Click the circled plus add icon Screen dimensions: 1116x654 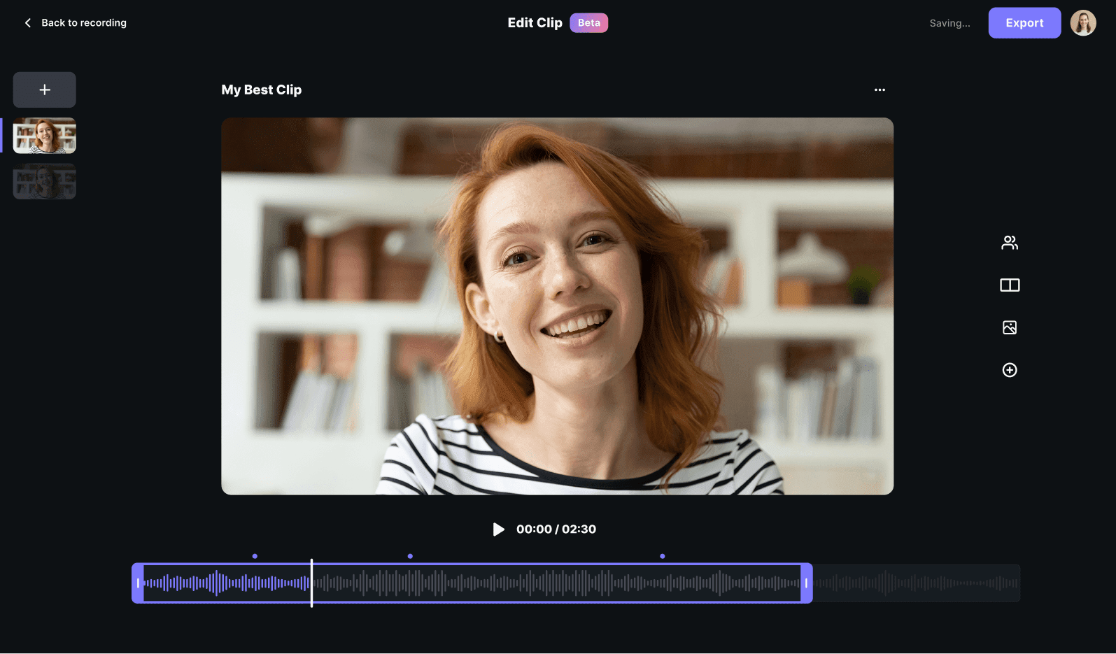(x=1009, y=370)
